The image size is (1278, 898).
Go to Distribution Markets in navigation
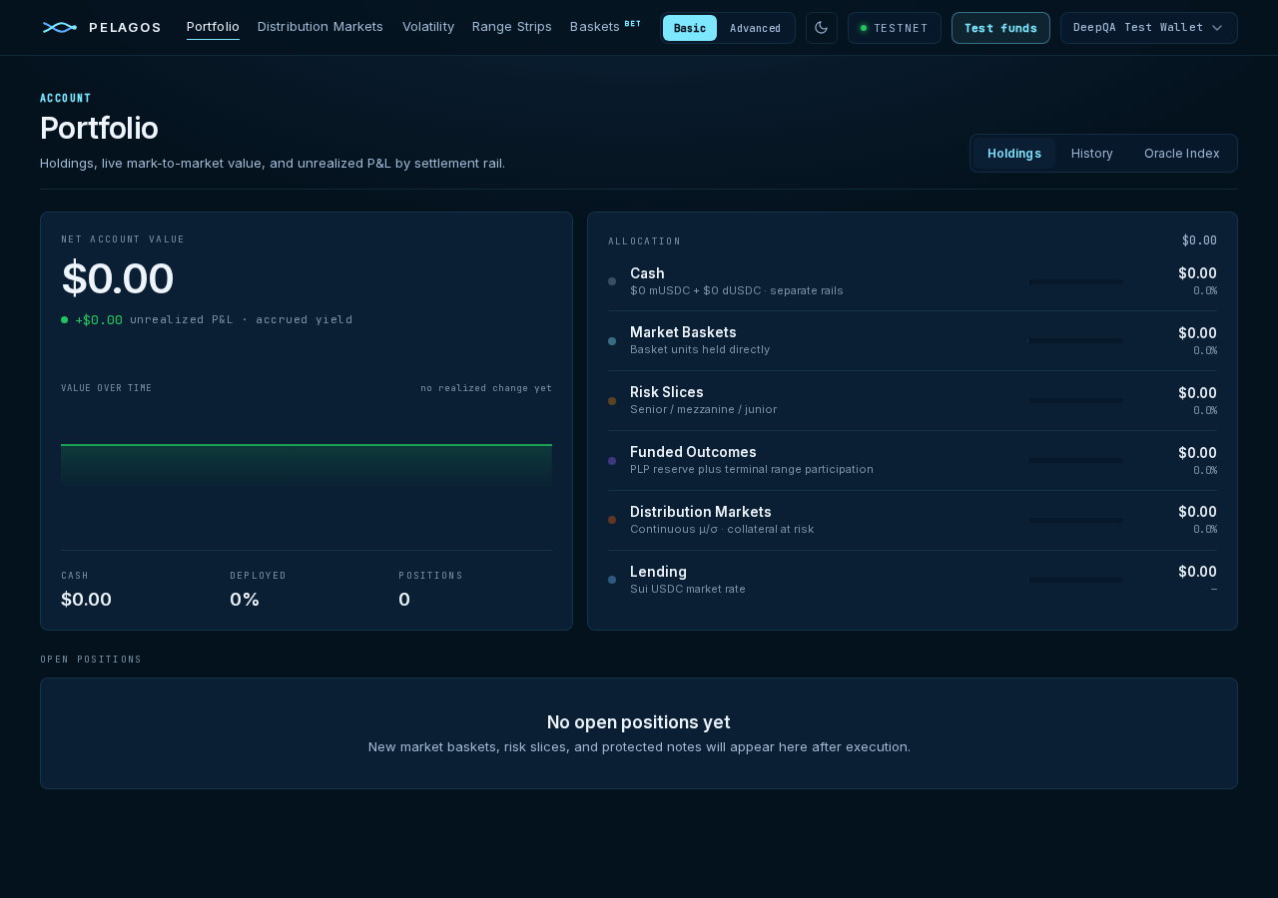320,27
